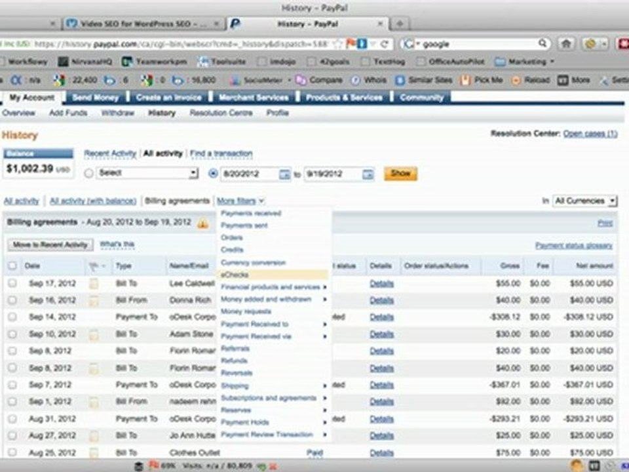
Task: Click the Reload toolbar button
Action: [x=531, y=80]
